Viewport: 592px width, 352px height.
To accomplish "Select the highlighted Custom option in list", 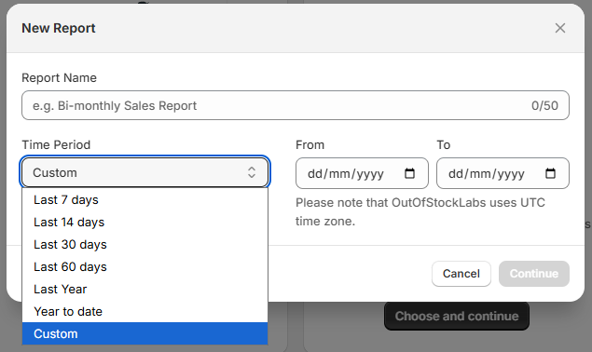I will click(x=145, y=333).
